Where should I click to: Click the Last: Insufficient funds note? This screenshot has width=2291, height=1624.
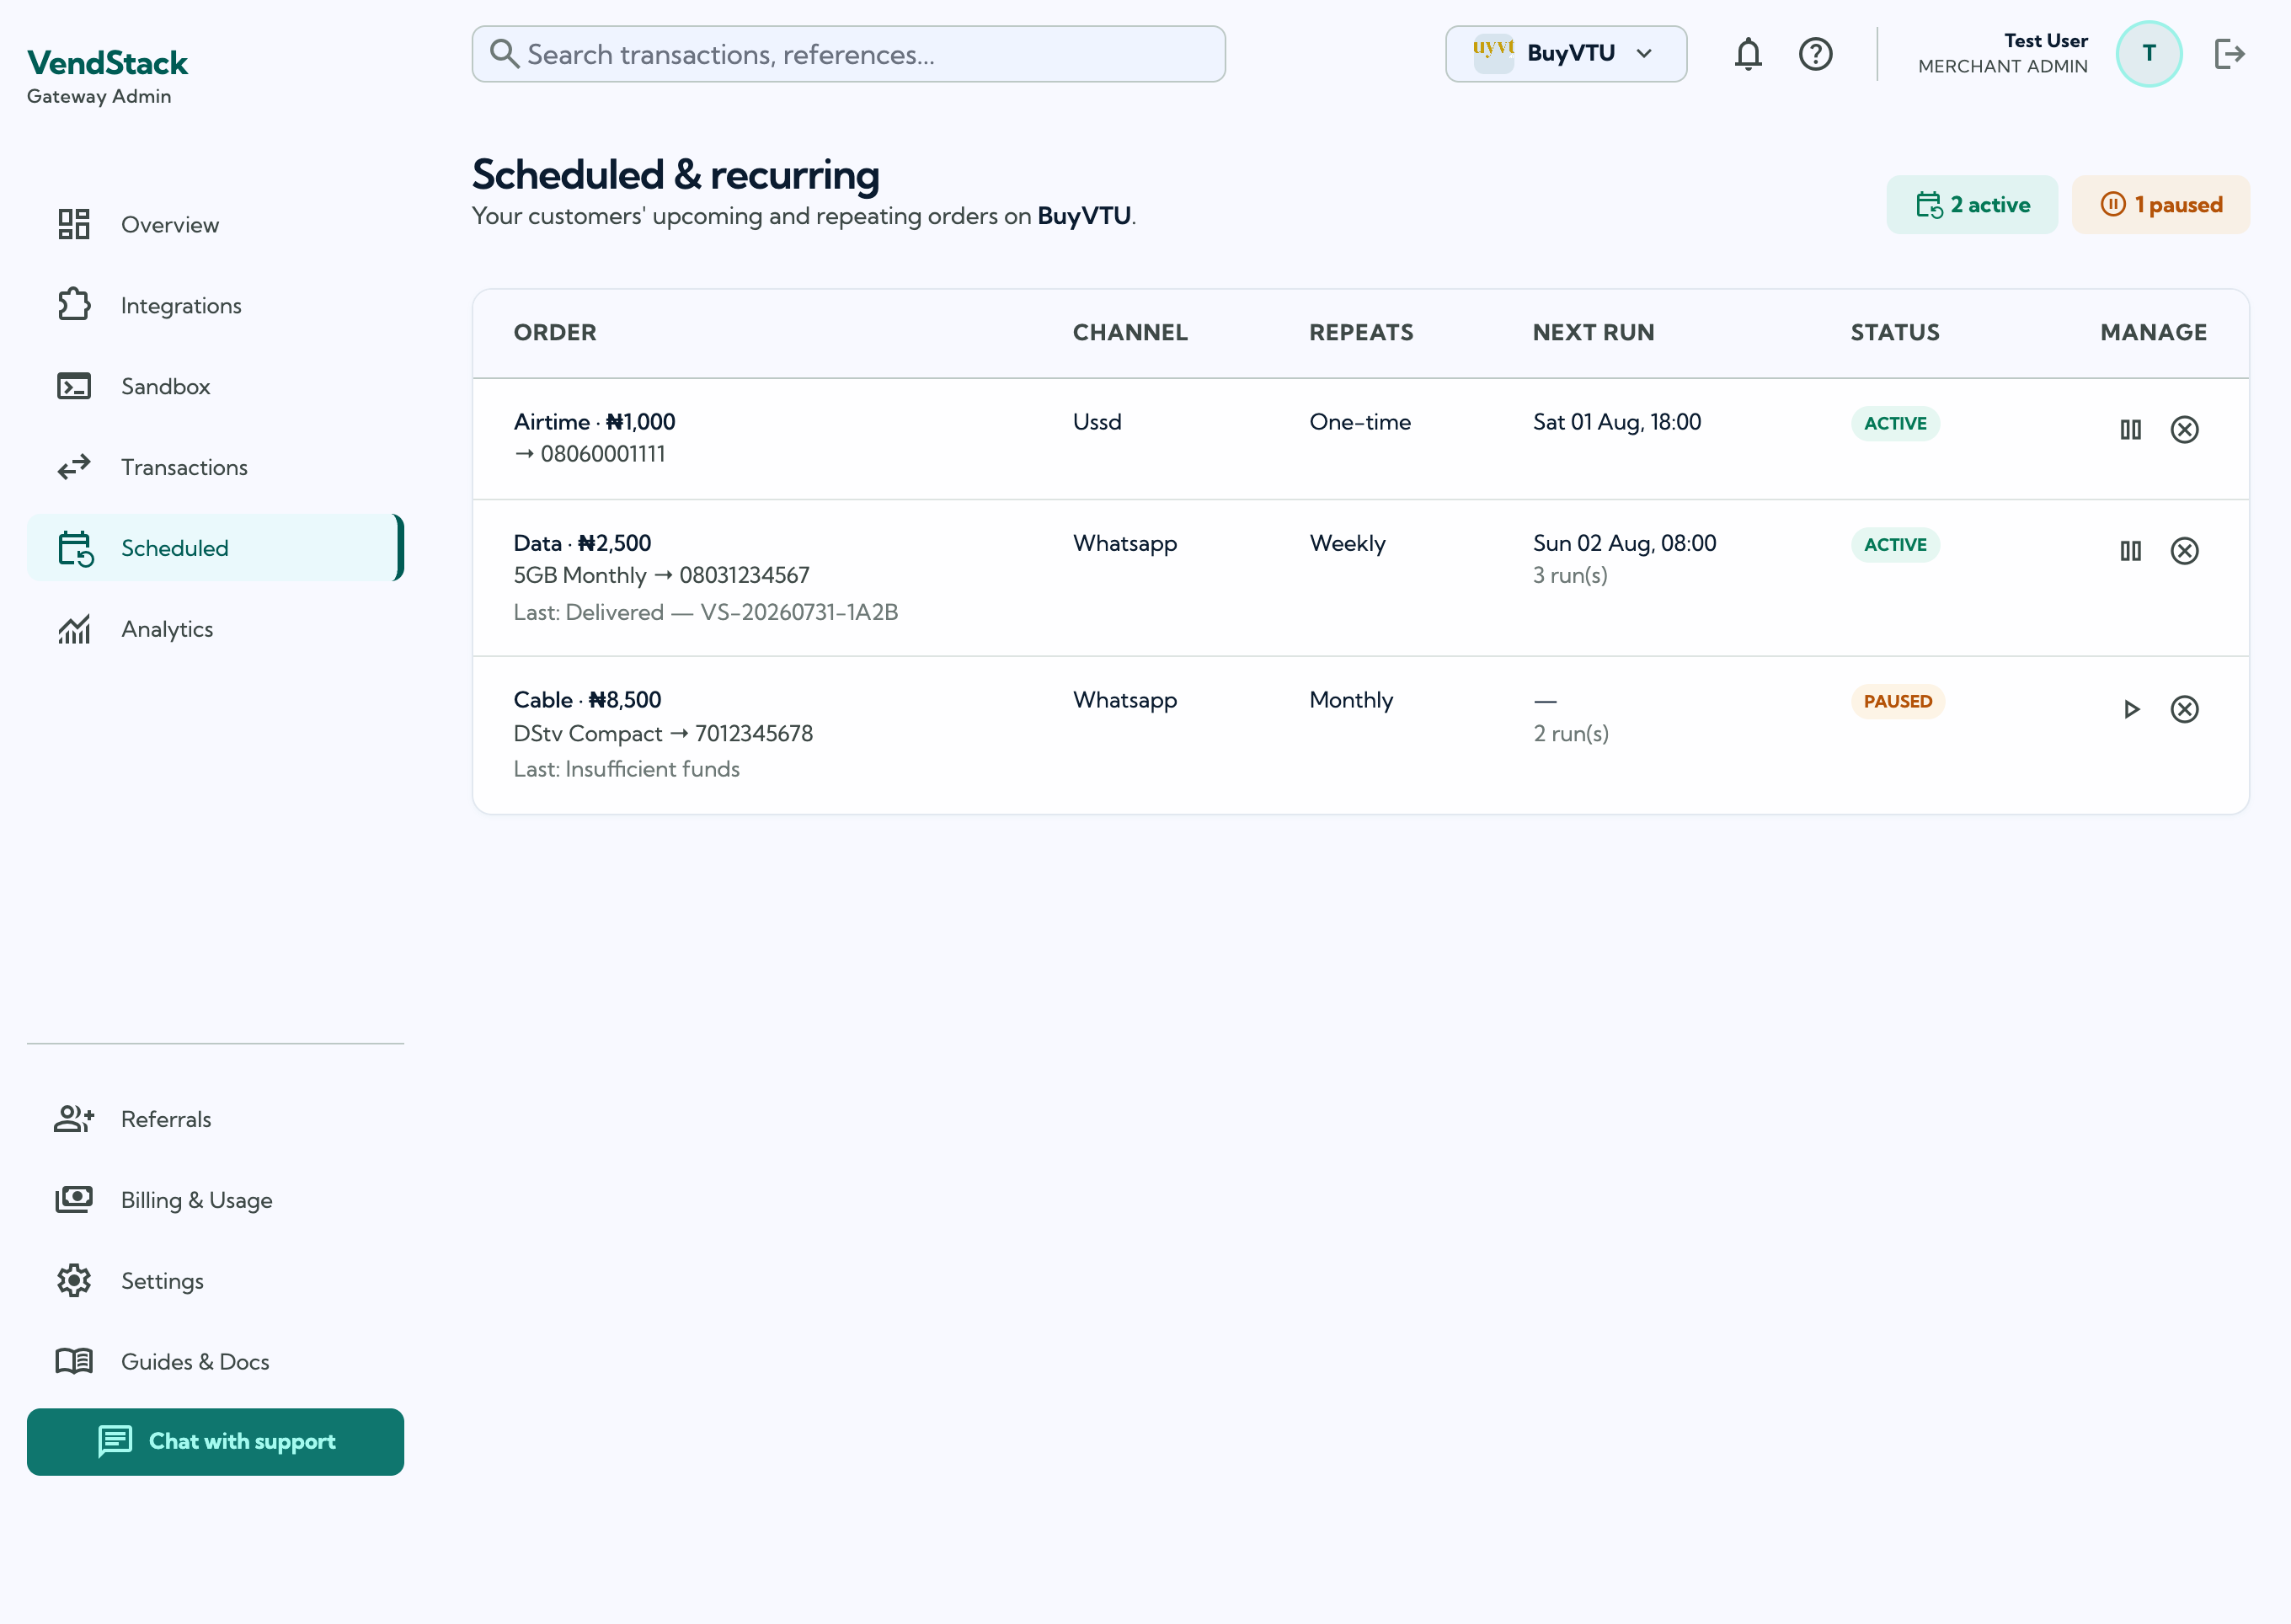[x=626, y=769]
